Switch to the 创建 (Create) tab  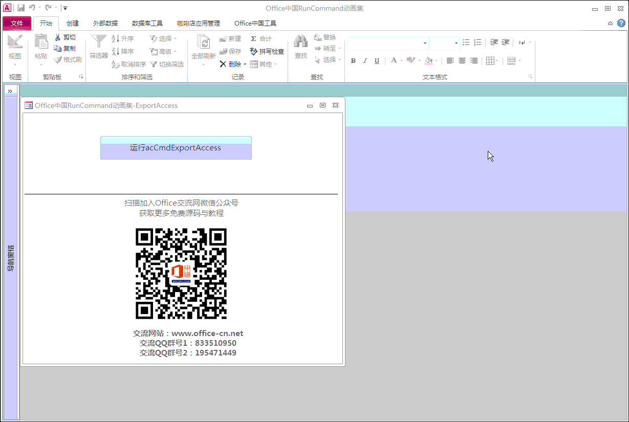(x=73, y=24)
